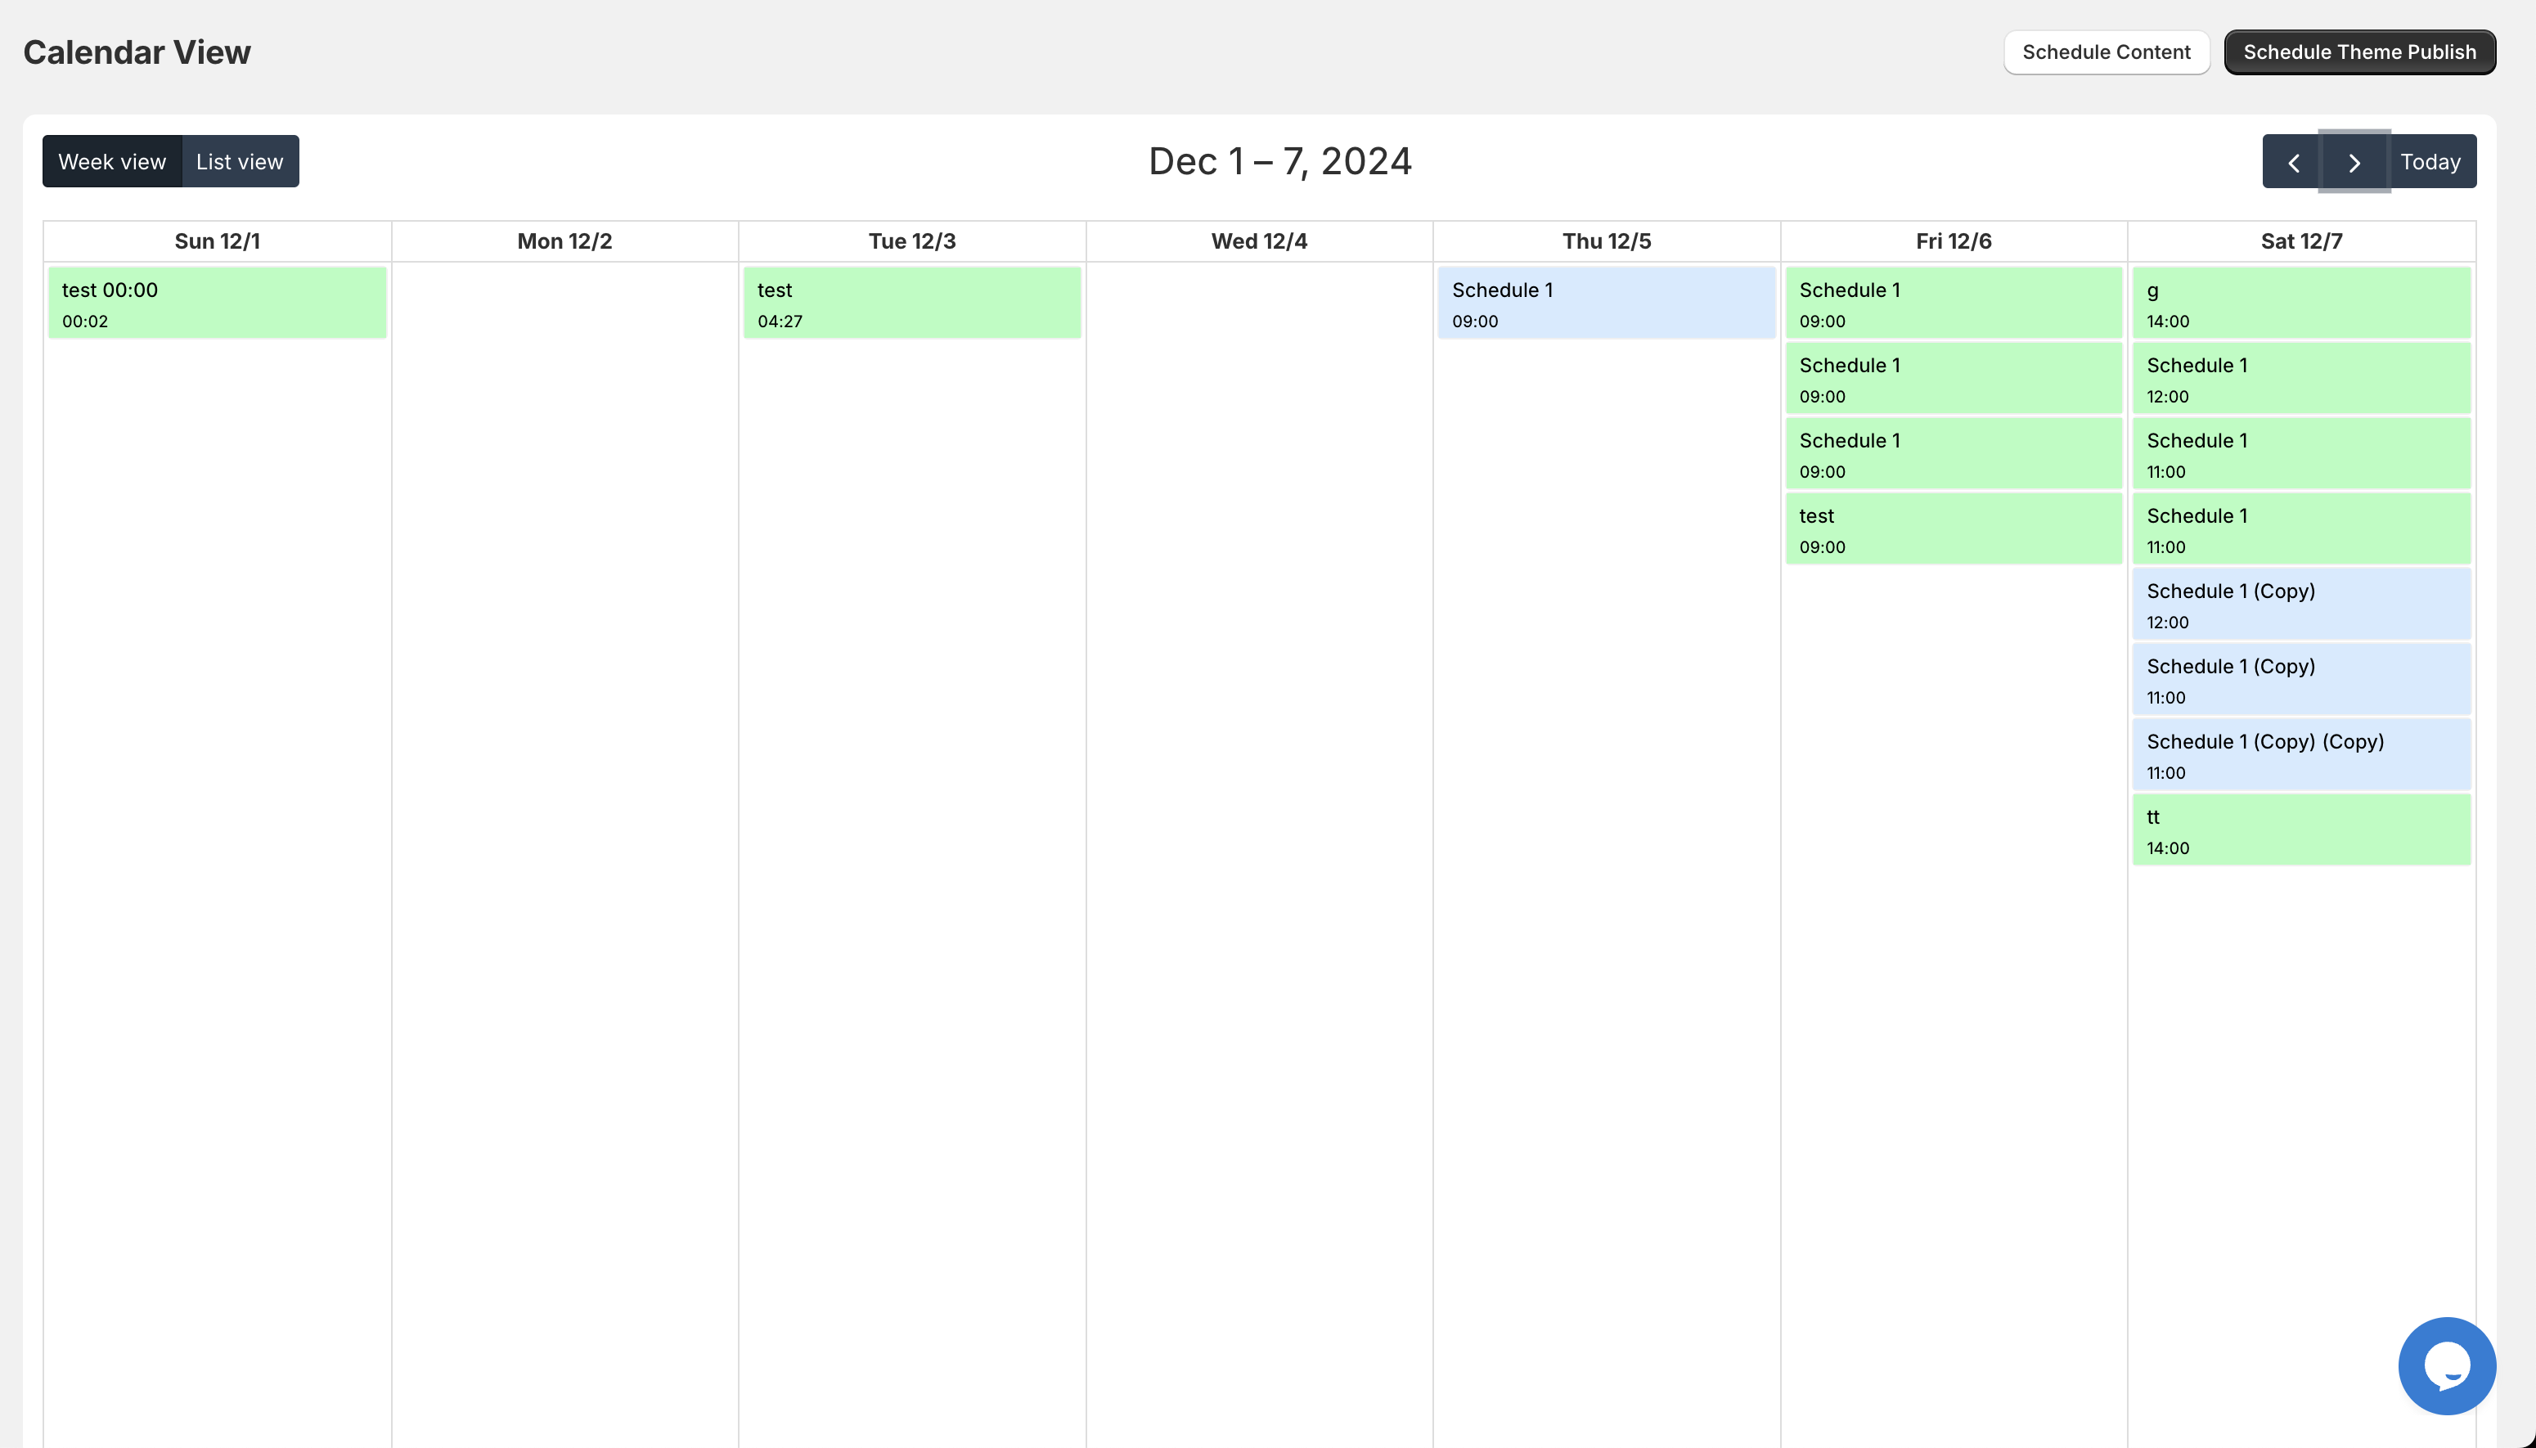Switch to Week view
Image resolution: width=2536 pixels, height=1448 pixels.
click(111, 161)
